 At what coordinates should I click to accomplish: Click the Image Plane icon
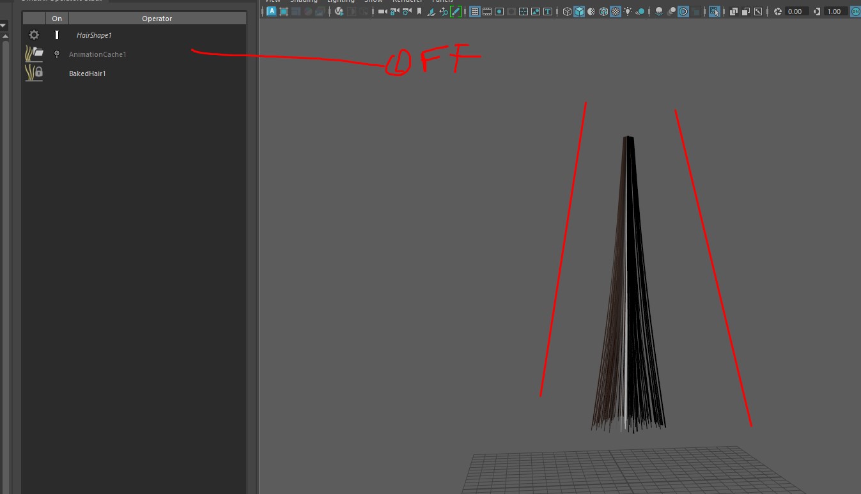tap(431, 12)
